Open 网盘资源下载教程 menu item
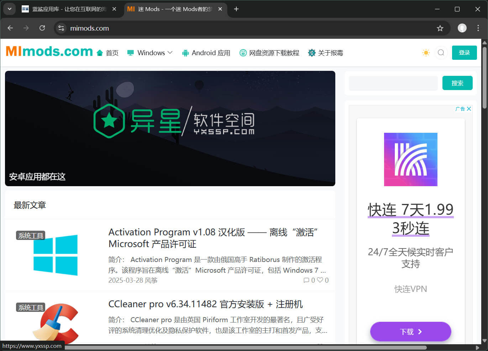Image resolution: width=488 pixels, height=351 pixels. point(269,53)
